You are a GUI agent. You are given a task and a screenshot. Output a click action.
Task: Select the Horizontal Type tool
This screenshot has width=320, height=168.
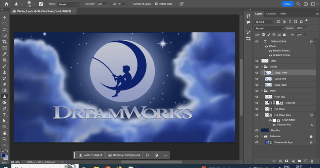pyautogui.click(x=4, y=115)
